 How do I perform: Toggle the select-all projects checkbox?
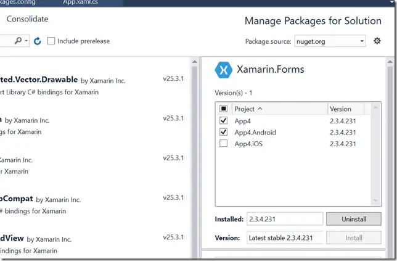click(223, 109)
